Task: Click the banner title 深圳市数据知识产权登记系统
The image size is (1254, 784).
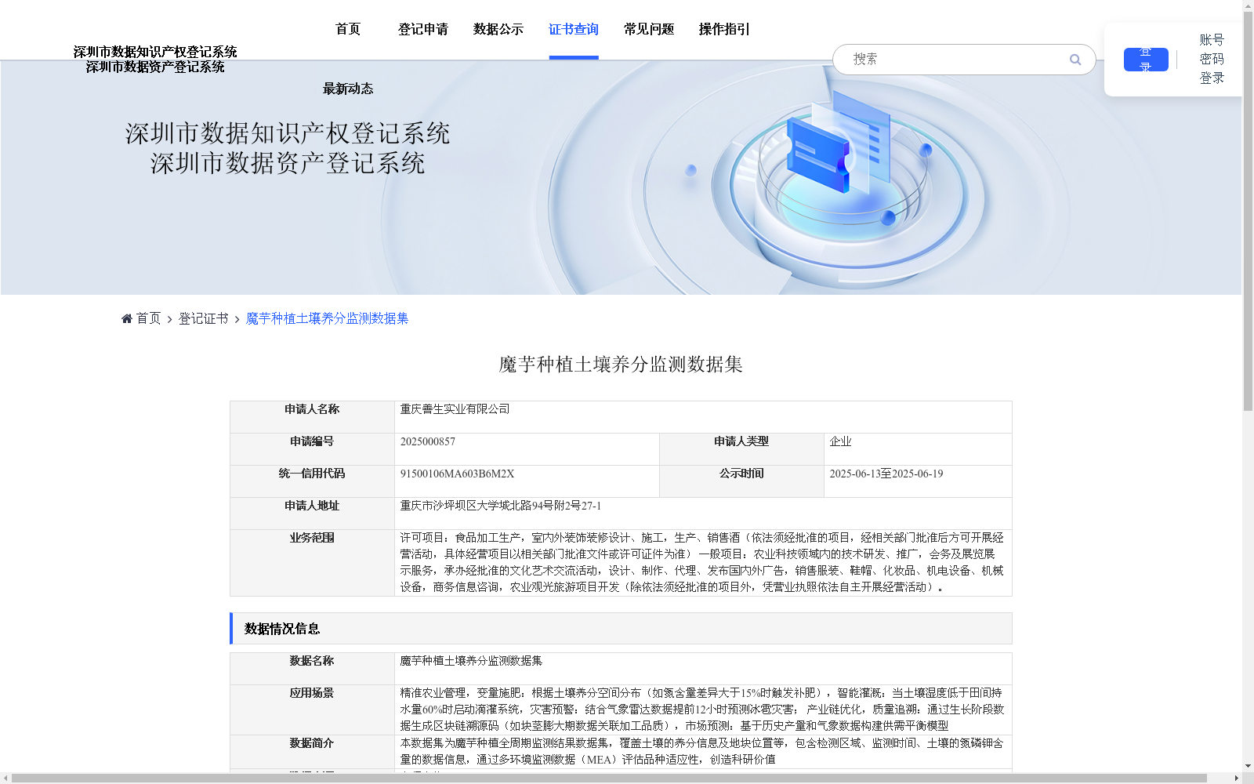Action: pos(288,133)
